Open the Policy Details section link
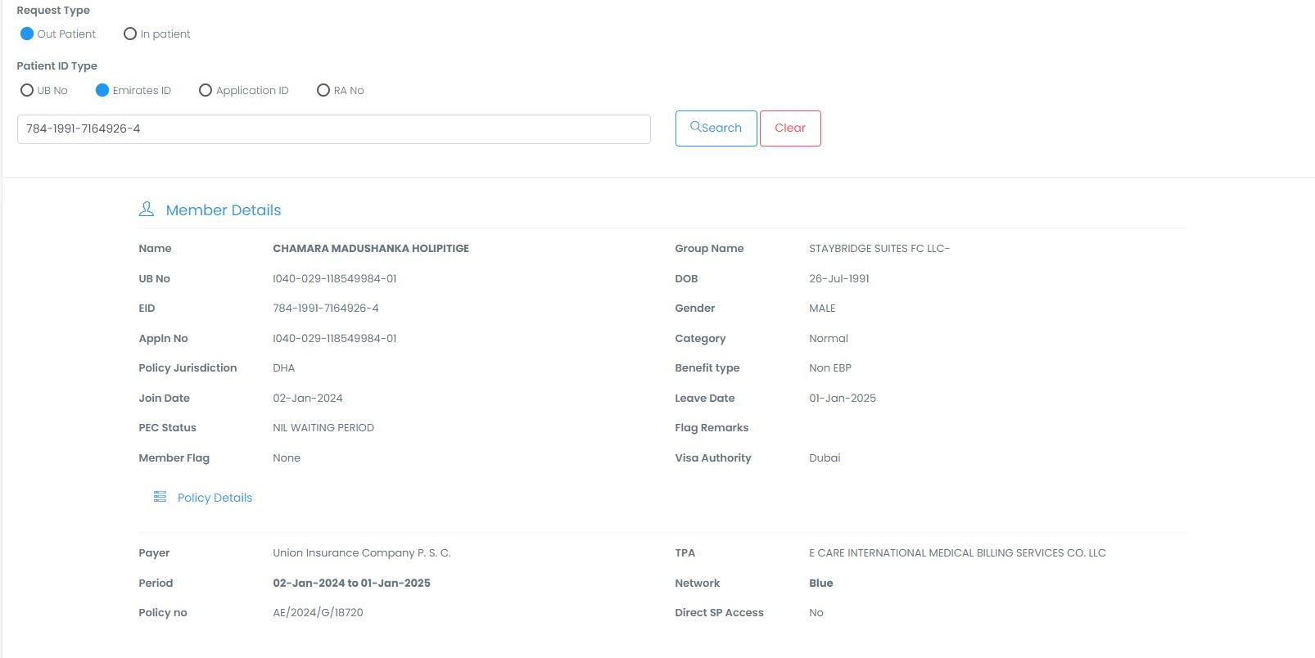 click(215, 498)
